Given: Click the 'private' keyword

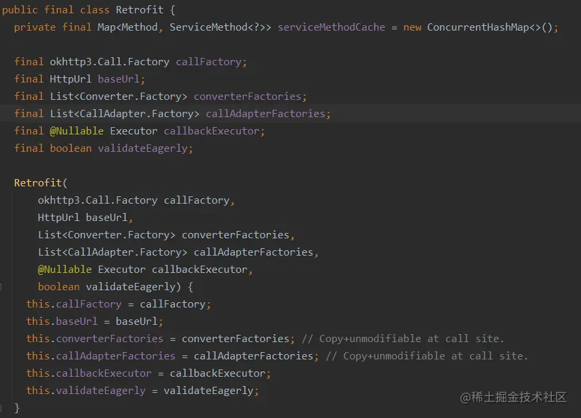Looking at the screenshot, I should [35, 27].
